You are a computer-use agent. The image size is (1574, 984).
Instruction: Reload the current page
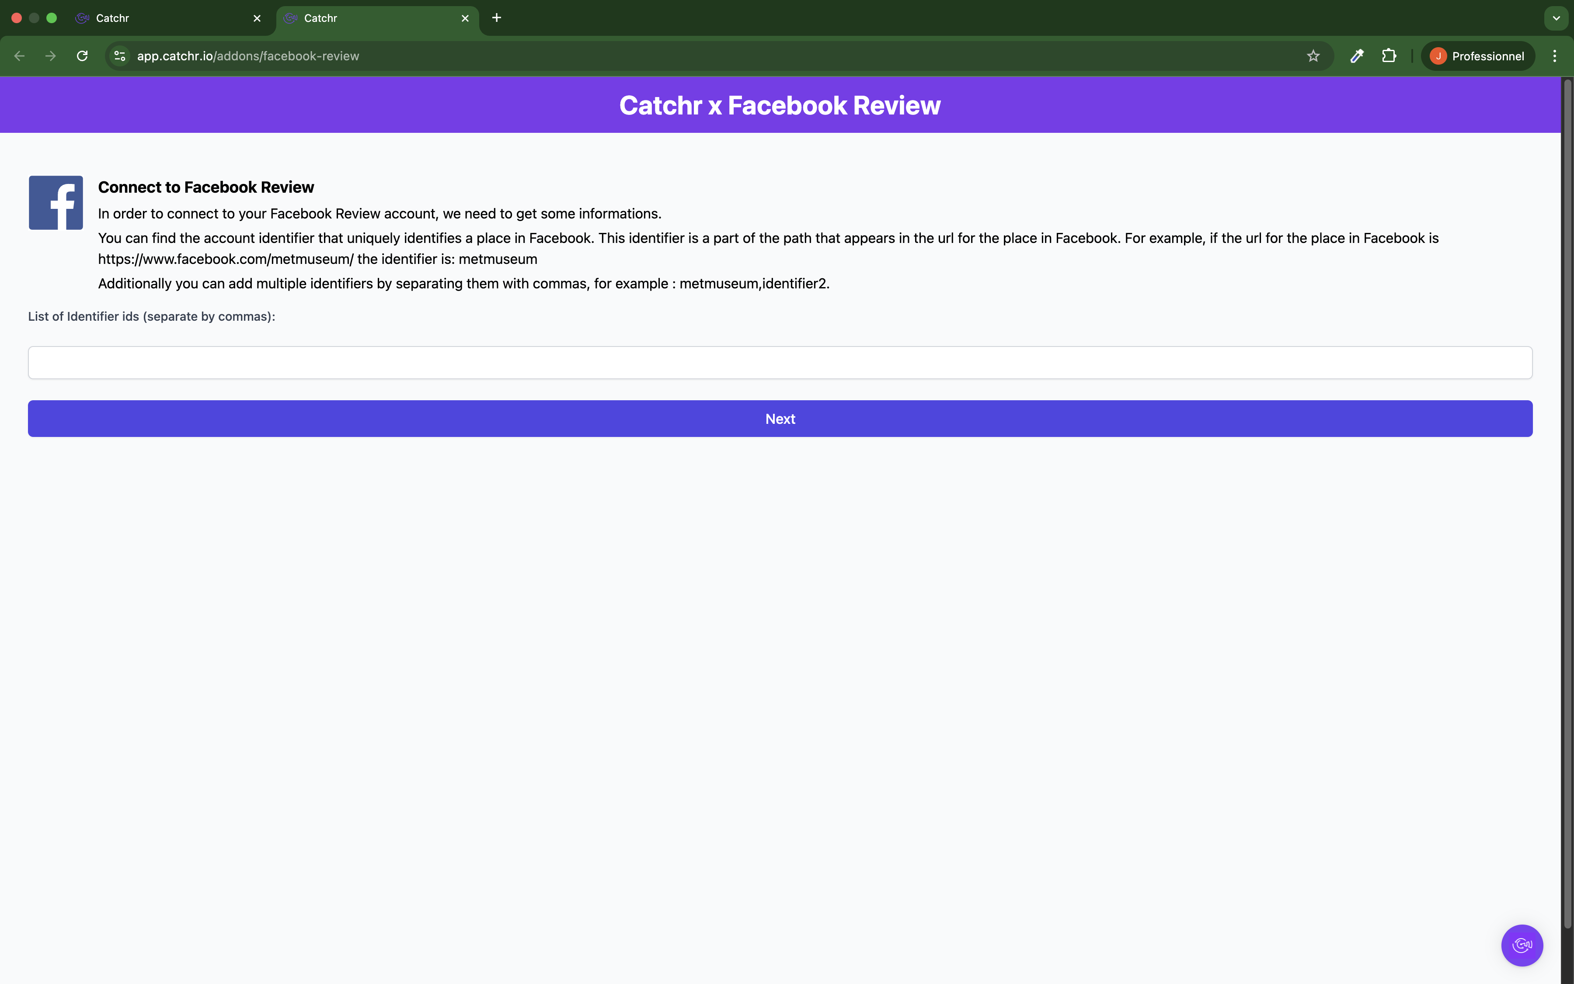coord(82,56)
